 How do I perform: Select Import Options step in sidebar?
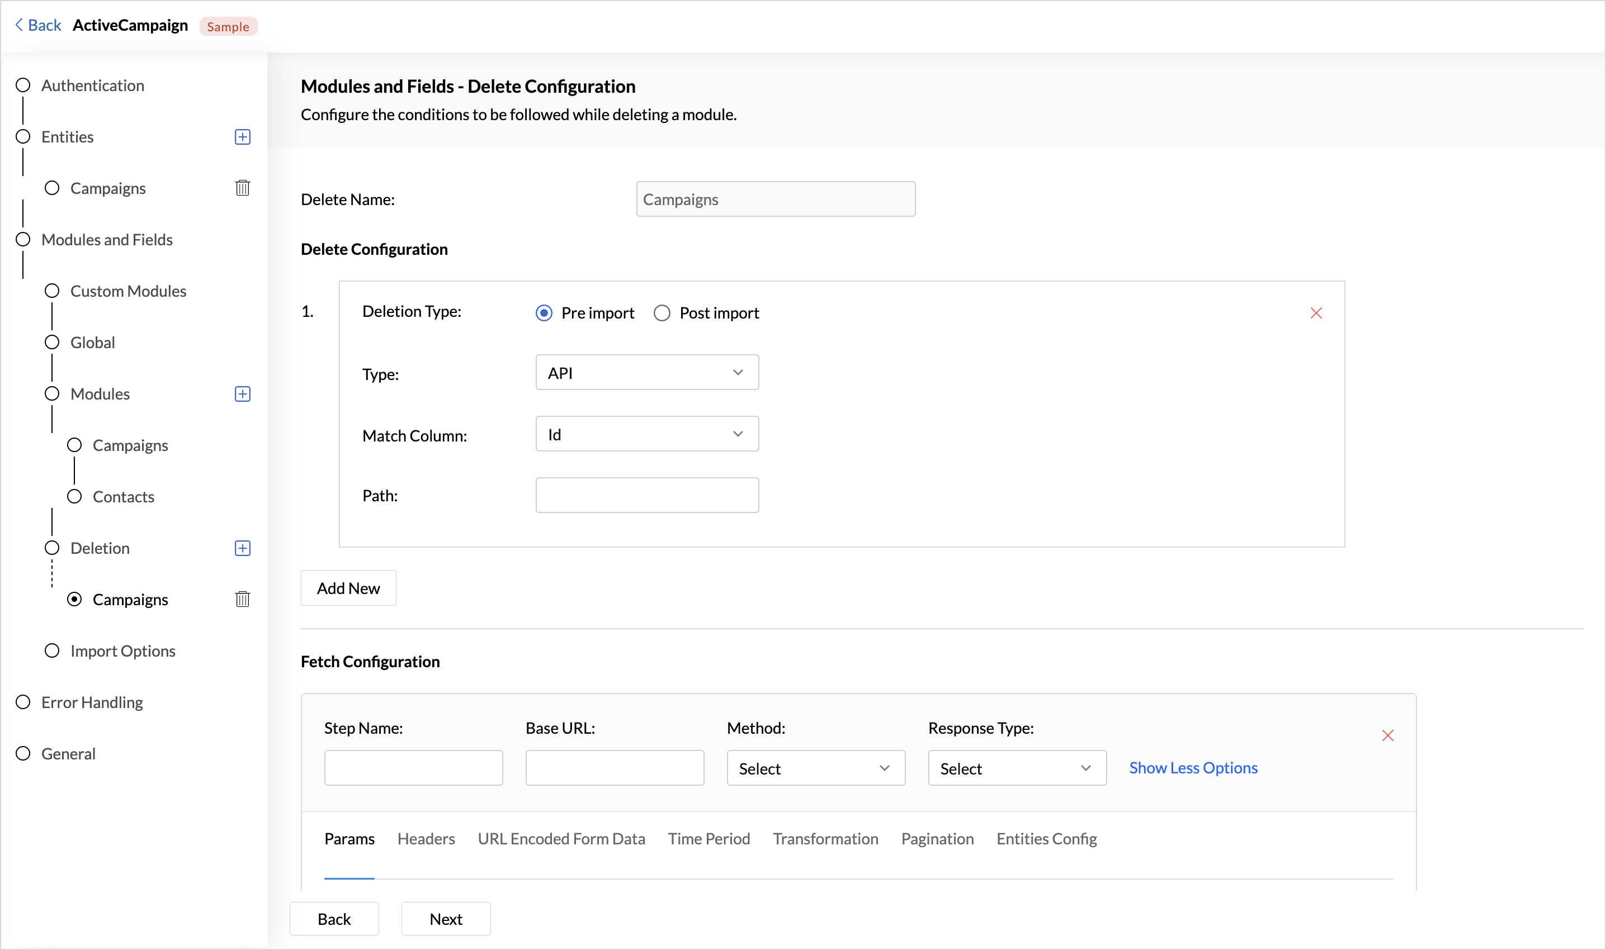pyautogui.click(x=122, y=651)
